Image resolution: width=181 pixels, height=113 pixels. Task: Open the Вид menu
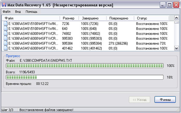[18, 12]
